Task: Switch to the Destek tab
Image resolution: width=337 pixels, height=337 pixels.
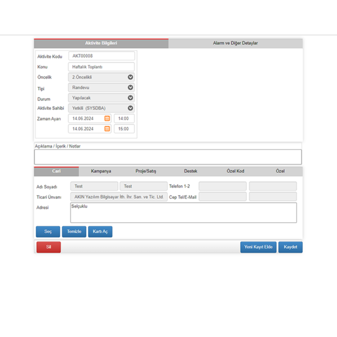Action: (x=191, y=171)
